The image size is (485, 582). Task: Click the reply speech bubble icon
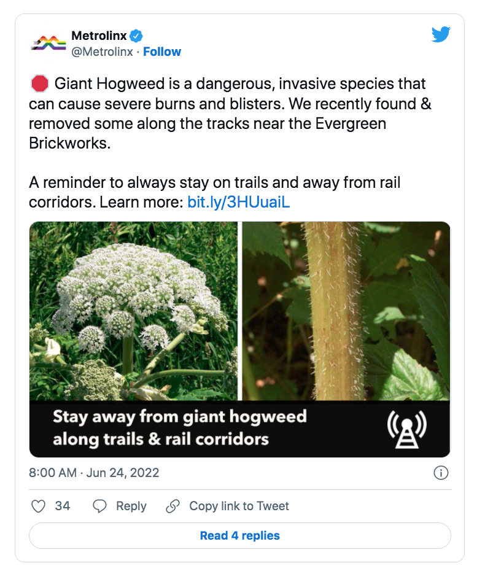click(x=99, y=506)
